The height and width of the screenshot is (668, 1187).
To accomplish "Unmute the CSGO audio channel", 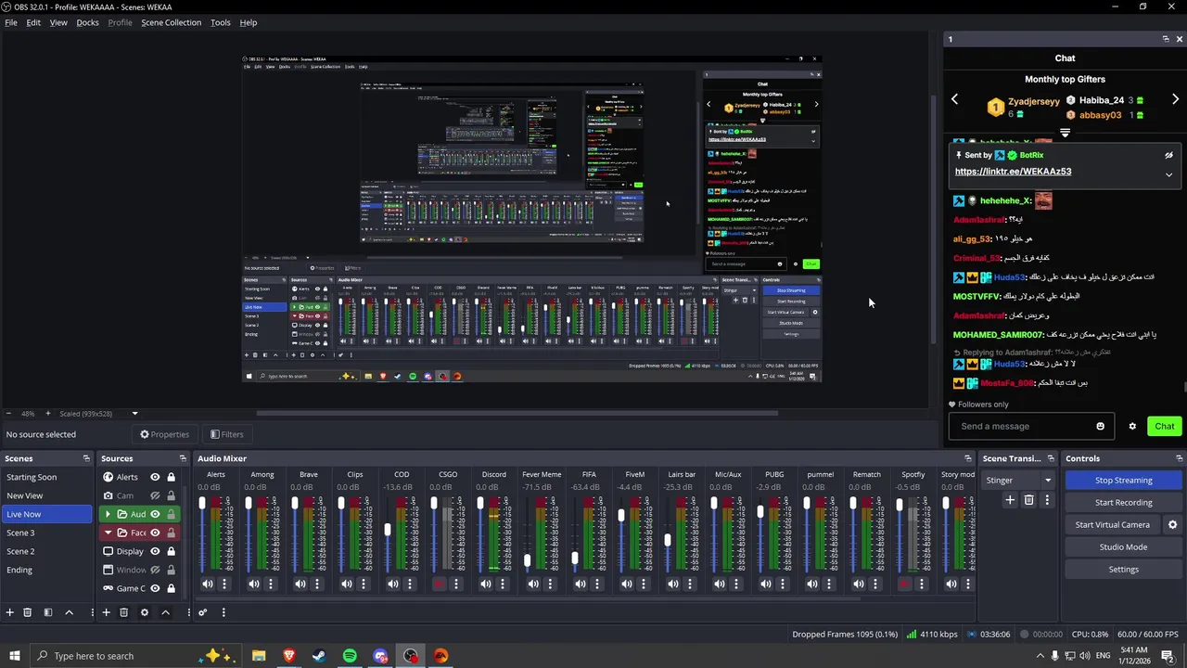I will [440, 584].
